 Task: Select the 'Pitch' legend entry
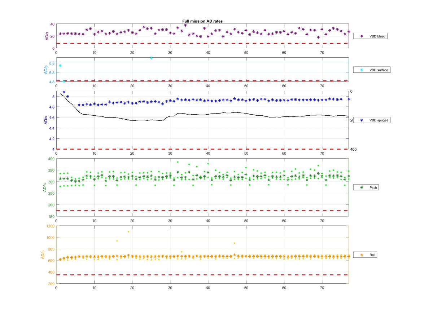coord(367,188)
